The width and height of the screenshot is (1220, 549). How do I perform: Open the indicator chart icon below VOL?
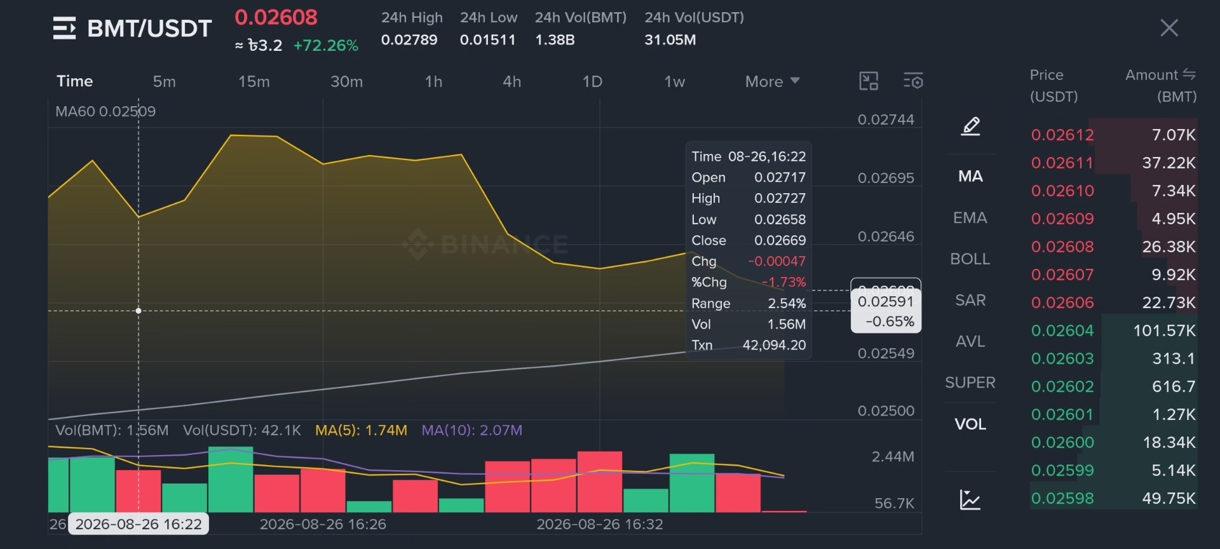(x=970, y=500)
